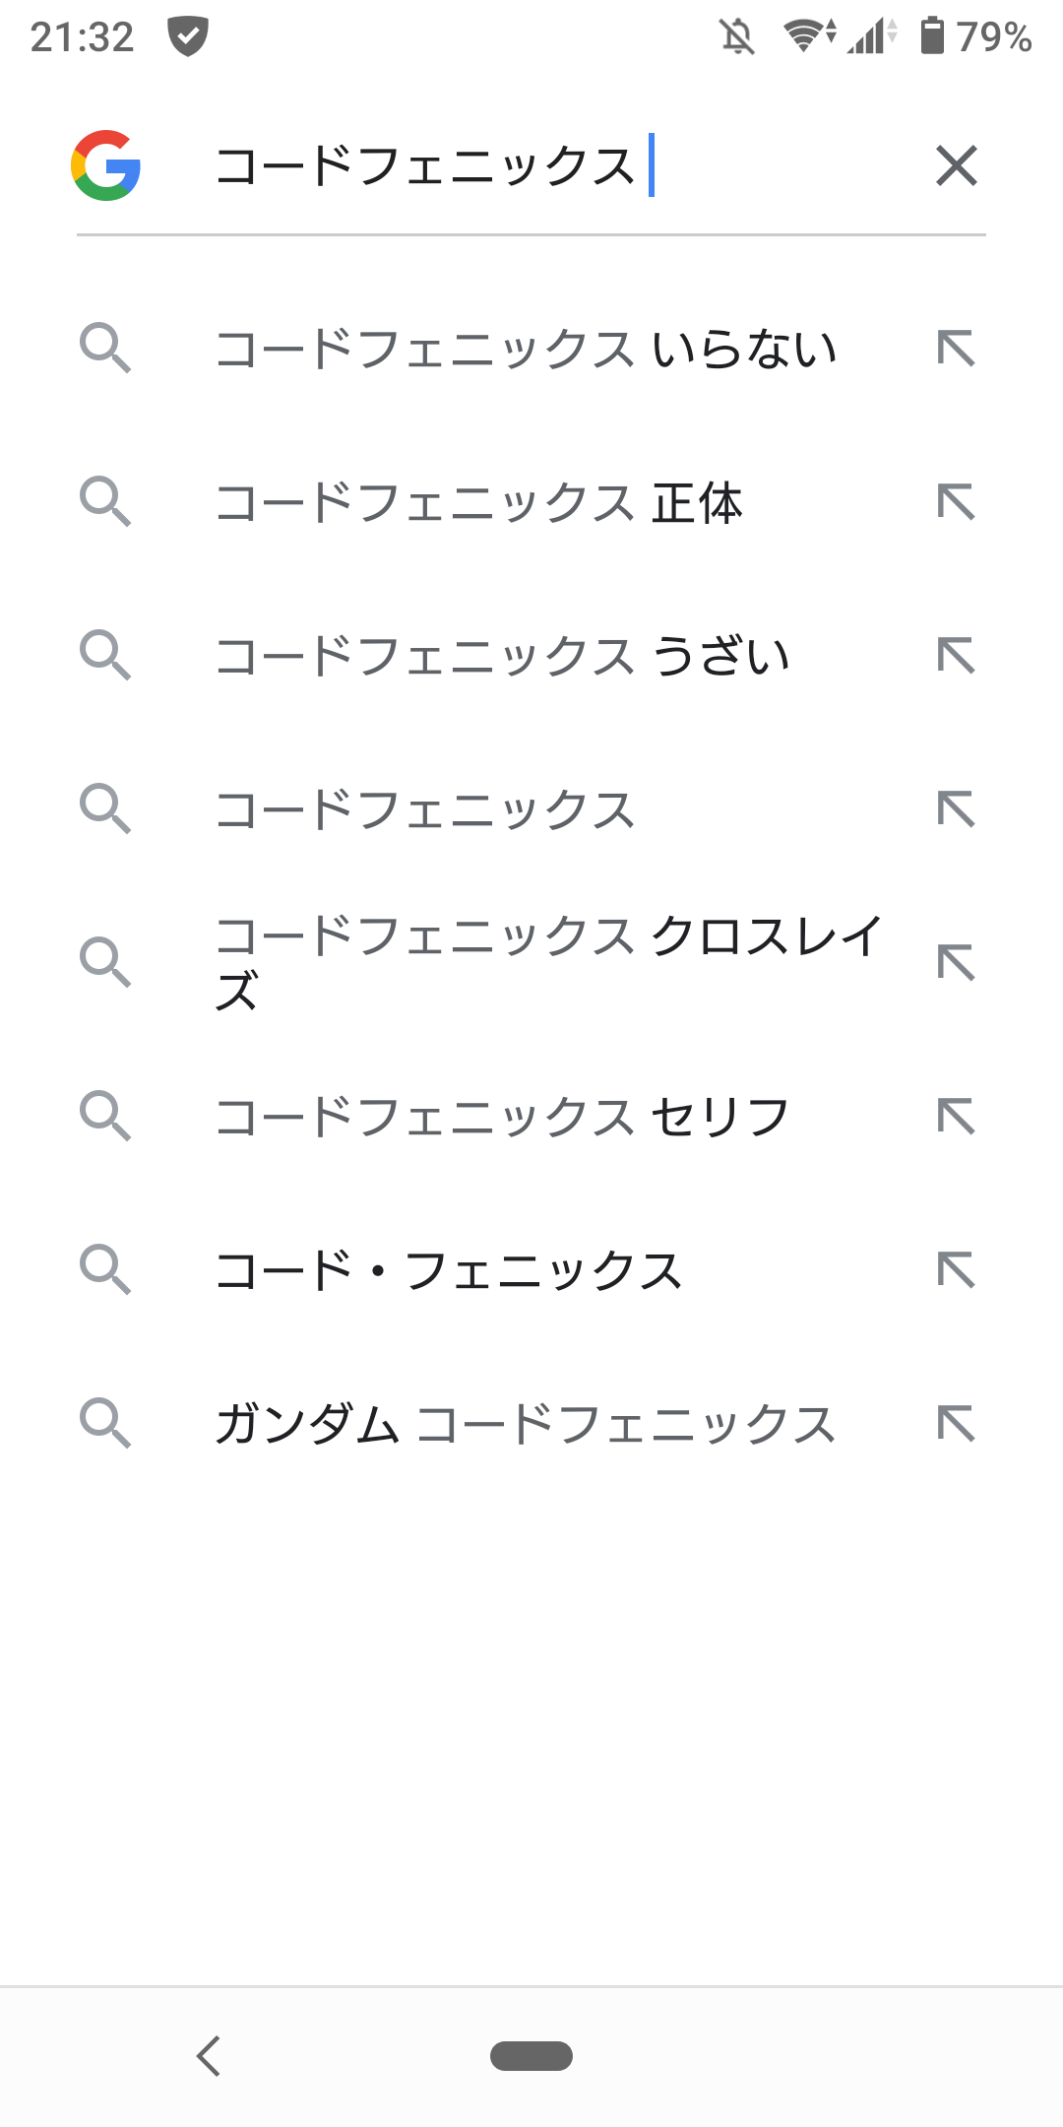Insert うざい suggestion using arrow icon
The height and width of the screenshot is (2127, 1063).
click(957, 656)
